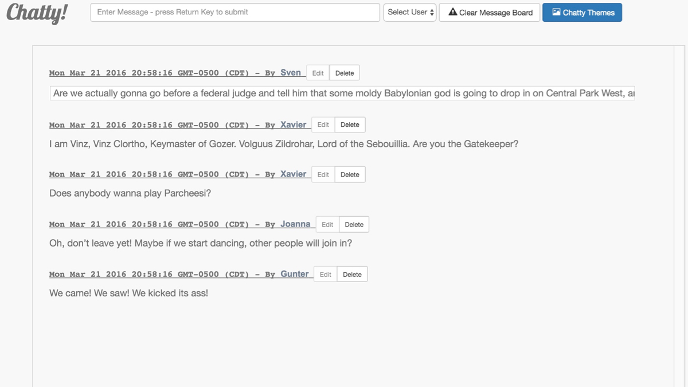The height and width of the screenshot is (387, 688).
Task: Click the timestamp on Joanna's message
Action: [x=149, y=224]
